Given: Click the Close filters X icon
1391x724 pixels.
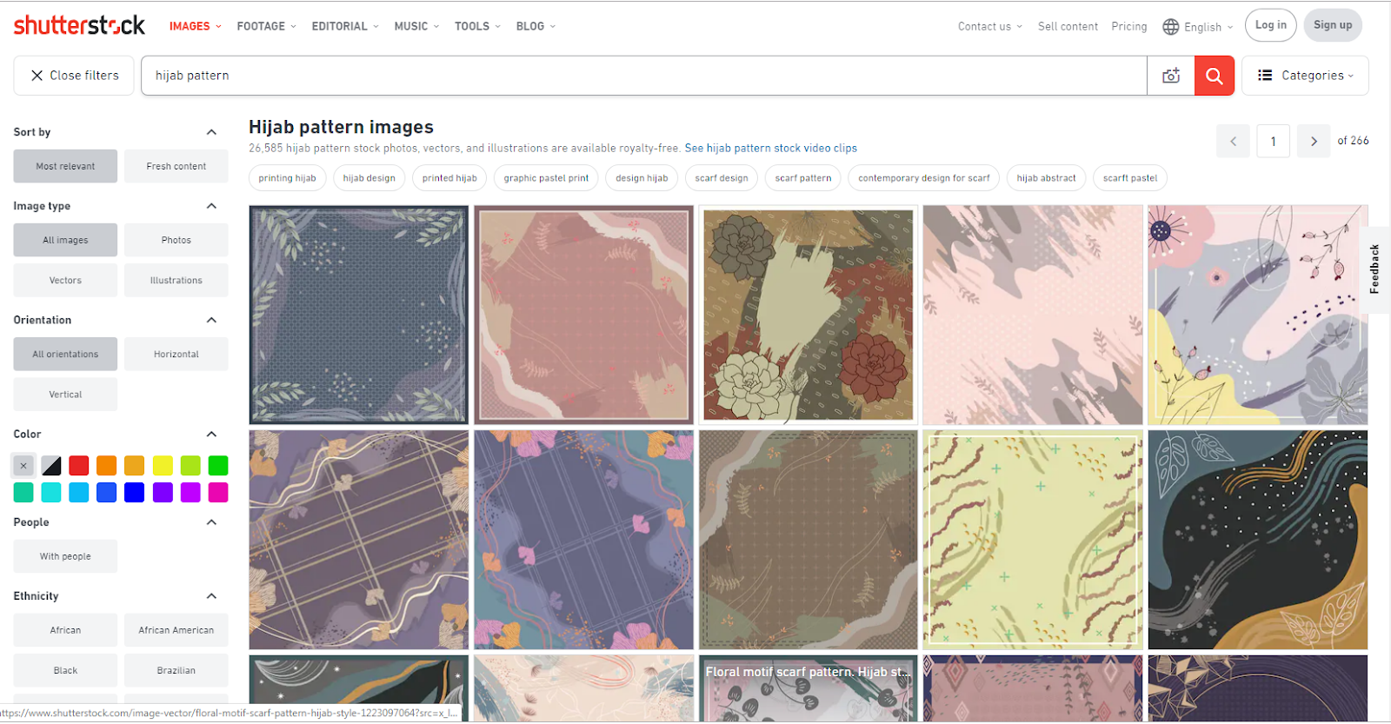Looking at the screenshot, I should pos(37,76).
